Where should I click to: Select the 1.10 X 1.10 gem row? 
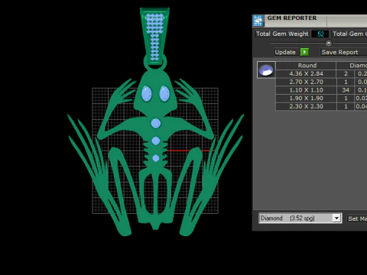321,90
